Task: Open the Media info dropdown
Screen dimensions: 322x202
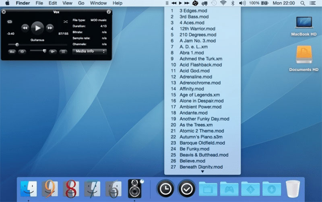Action: click(x=90, y=52)
